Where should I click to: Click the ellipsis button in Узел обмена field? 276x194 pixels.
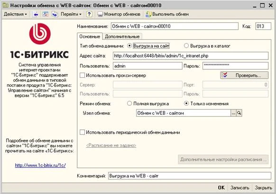pyautogui.click(x=233, y=113)
